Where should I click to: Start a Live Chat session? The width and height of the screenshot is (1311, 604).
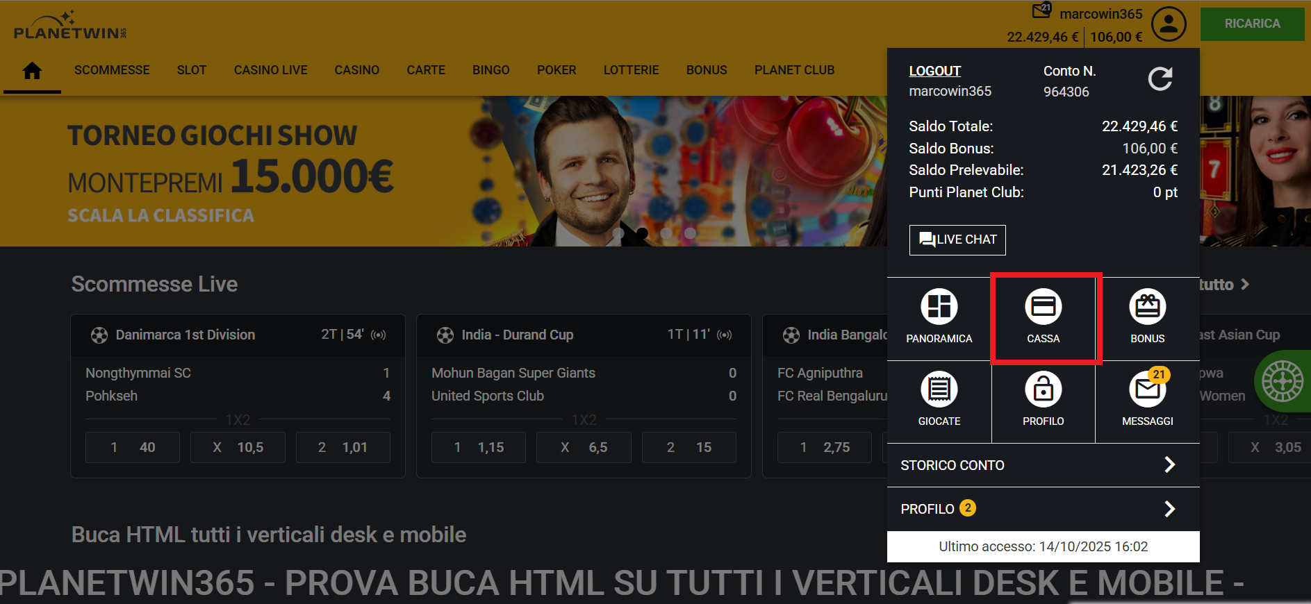pos(957,240)
